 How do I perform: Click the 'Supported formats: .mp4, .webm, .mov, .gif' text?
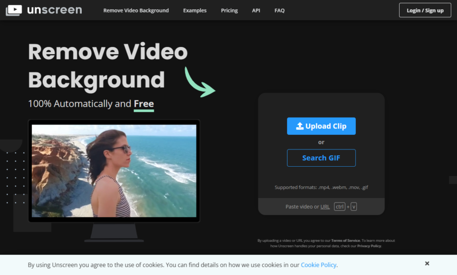point(321,187)
